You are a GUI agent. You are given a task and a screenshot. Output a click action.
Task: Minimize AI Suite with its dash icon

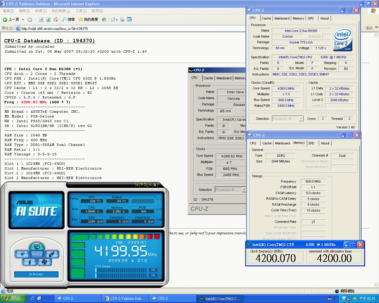(x=150, y=185)
